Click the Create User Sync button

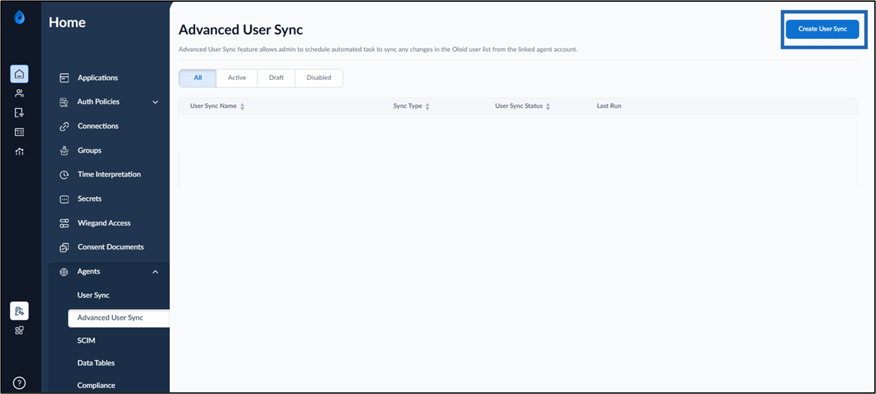click(x=822, y=29)
